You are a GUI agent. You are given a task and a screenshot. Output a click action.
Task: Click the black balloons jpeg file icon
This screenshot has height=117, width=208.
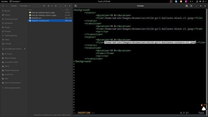point(30,12)
